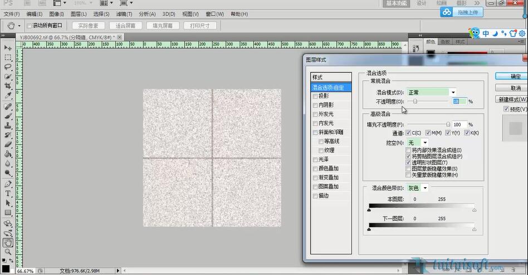Enable the 投影 (Drop Shadow) checkbox
528x275 pixels.
click(315, 96)
